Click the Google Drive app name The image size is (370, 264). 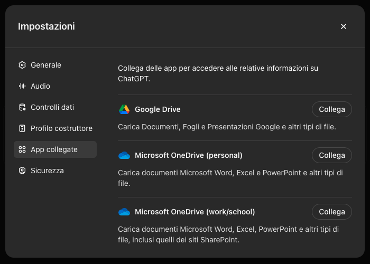point(158,109)
